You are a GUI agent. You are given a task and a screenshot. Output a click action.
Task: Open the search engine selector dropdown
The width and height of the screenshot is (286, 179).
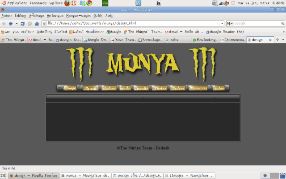[230, 24]
